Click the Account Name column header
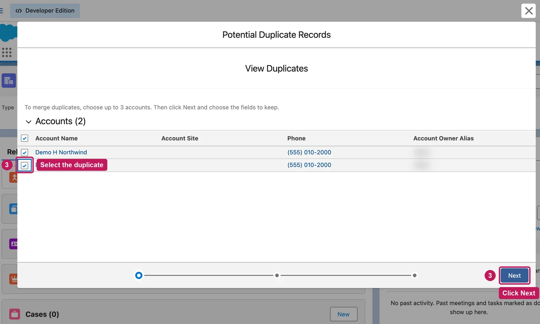Screen dimensions: 540x324 tap(56, 138)
